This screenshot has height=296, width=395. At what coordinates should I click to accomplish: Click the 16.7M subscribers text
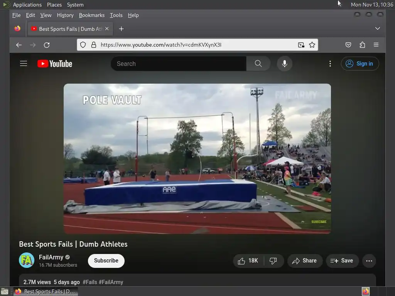[x=58, y=265]
